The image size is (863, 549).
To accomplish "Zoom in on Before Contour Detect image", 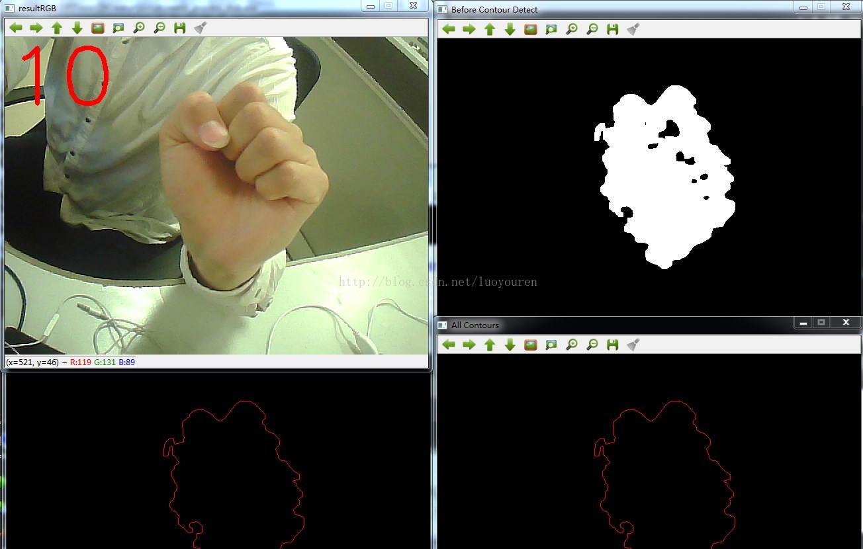I will point(572,29).
